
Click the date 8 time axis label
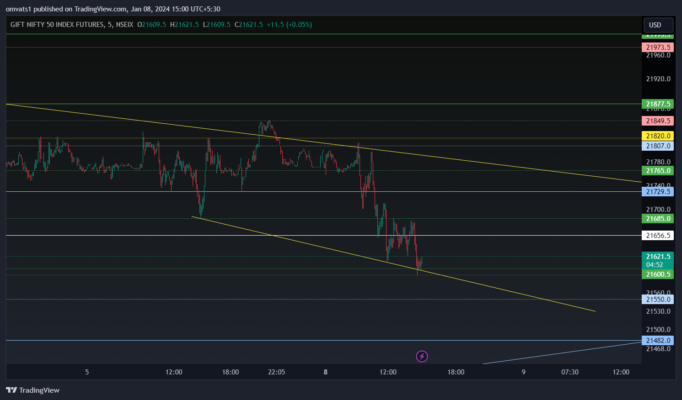coord(326,372)
